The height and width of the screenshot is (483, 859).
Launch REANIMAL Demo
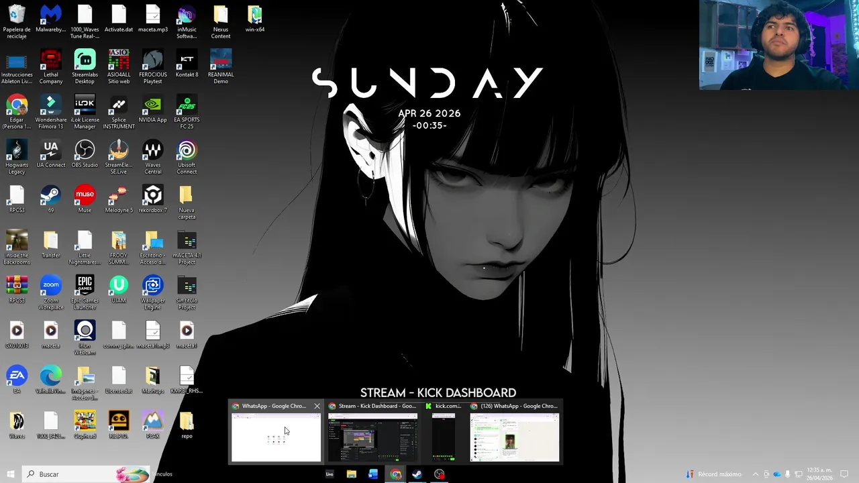(221, 66)
